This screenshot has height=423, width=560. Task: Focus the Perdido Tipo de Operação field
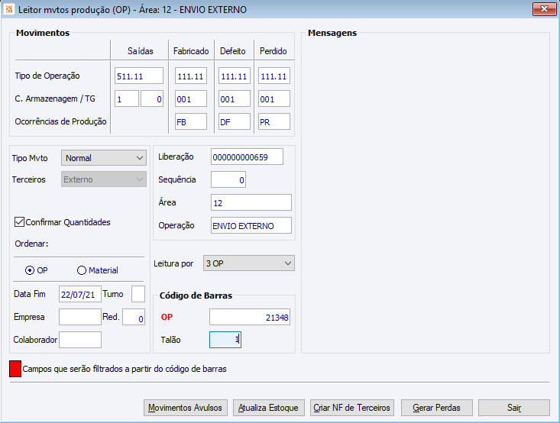(274, 76)
